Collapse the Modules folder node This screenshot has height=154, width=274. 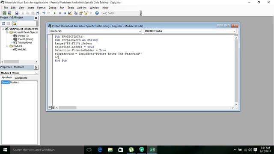pyautogui.click(x=7, y=46)
